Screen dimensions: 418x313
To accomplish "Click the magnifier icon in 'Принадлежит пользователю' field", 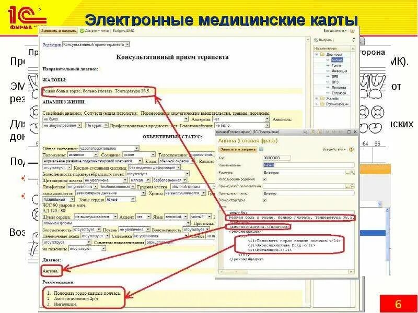I will [352, 186].
